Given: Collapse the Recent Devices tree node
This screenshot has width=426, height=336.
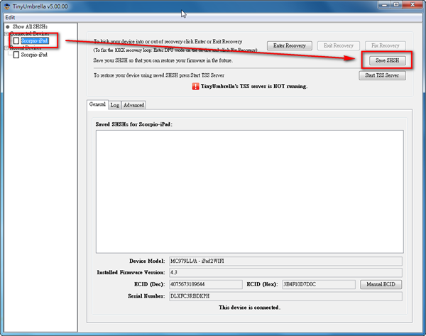Looking at the screenshot, I should click(6, 48).
